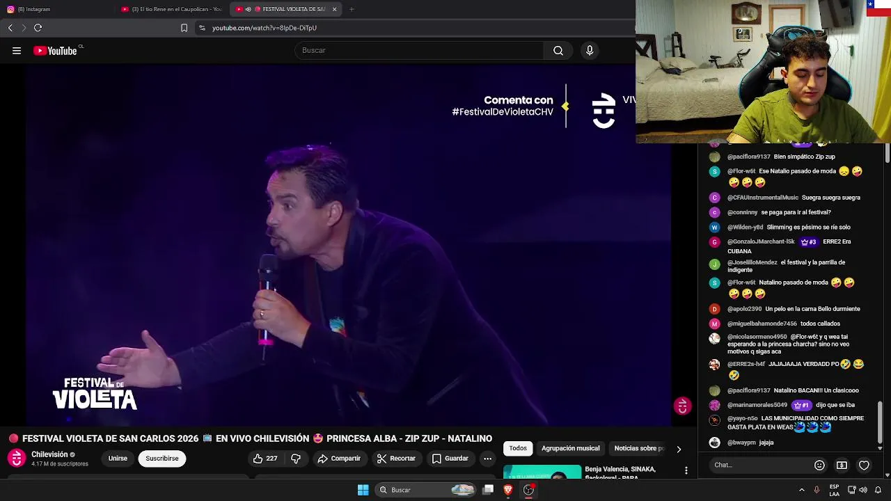This screenshot has width=891, height=501.
Task: Show hidden system tray icons
Action: pyautogui.click(x=801, y=490)
